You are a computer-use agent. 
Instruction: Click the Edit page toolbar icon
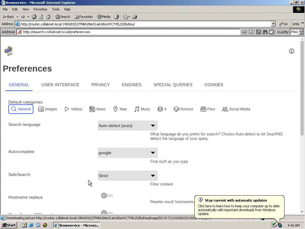tap(125, 17)
